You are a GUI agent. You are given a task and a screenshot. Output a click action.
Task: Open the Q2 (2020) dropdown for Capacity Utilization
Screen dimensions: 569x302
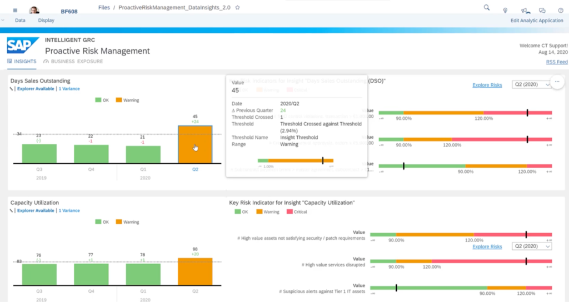coord(532,246)
